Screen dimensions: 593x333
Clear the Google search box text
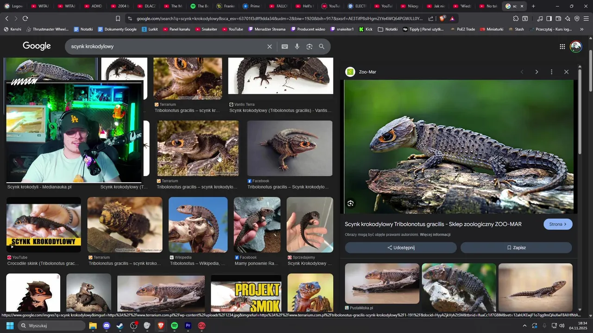click(x=270, y=47)
